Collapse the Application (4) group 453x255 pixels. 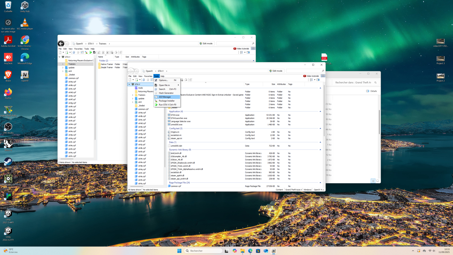[x=320, y=111]
